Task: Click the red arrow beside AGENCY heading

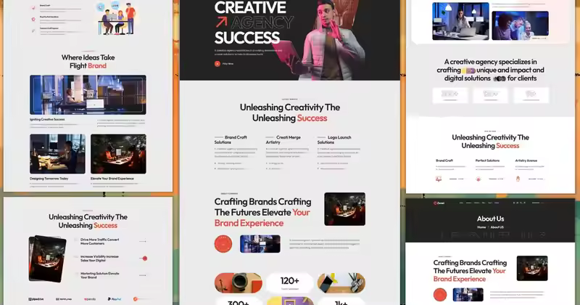Action: tap(221, 23)
